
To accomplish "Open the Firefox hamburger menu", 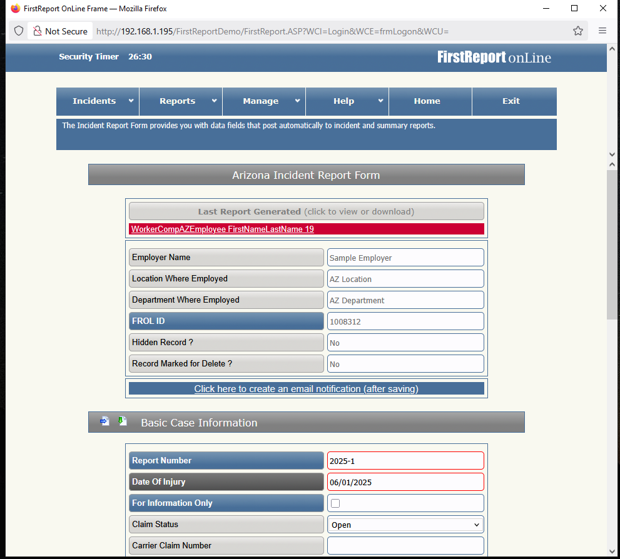I will point(602,31).
